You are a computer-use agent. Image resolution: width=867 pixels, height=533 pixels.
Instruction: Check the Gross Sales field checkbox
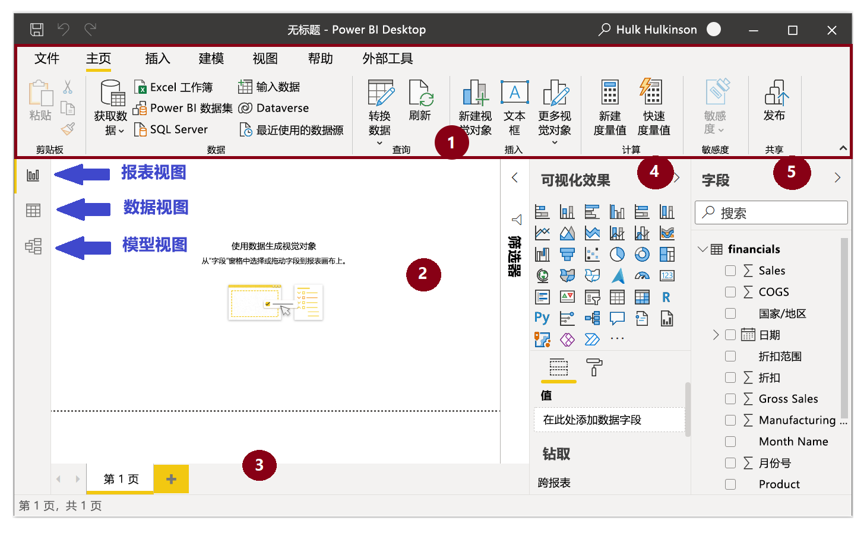pos(730,399)
